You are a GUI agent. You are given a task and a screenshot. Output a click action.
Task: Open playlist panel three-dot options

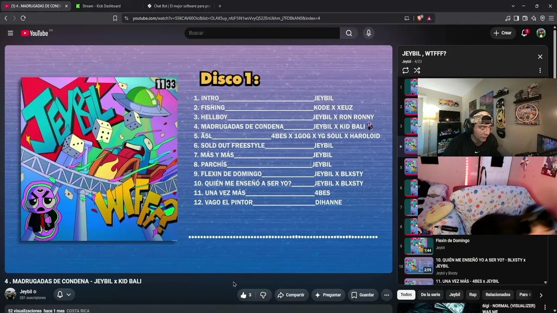point(540,70)
